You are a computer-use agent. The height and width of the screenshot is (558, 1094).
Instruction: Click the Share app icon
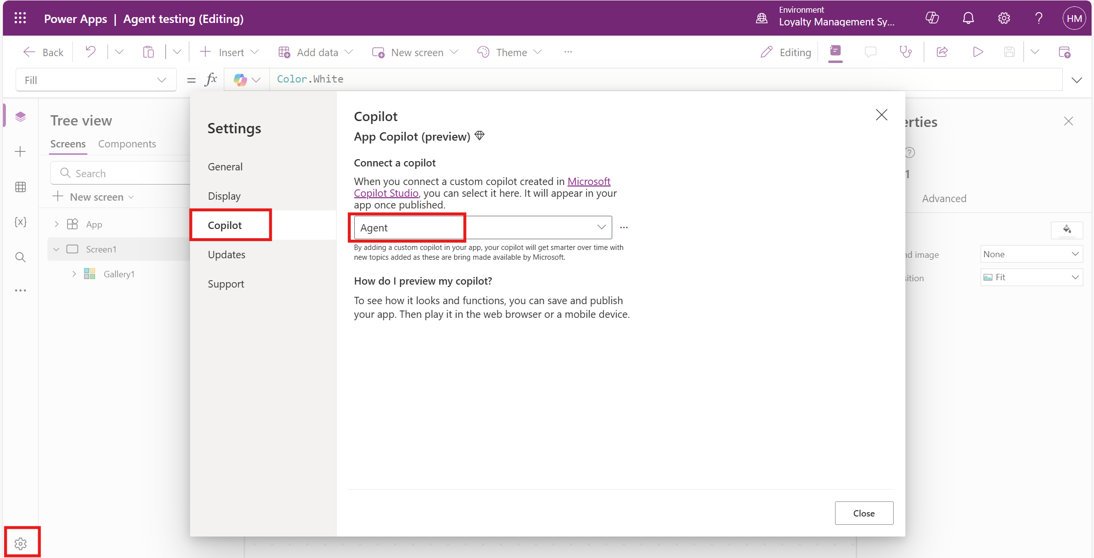942,52
